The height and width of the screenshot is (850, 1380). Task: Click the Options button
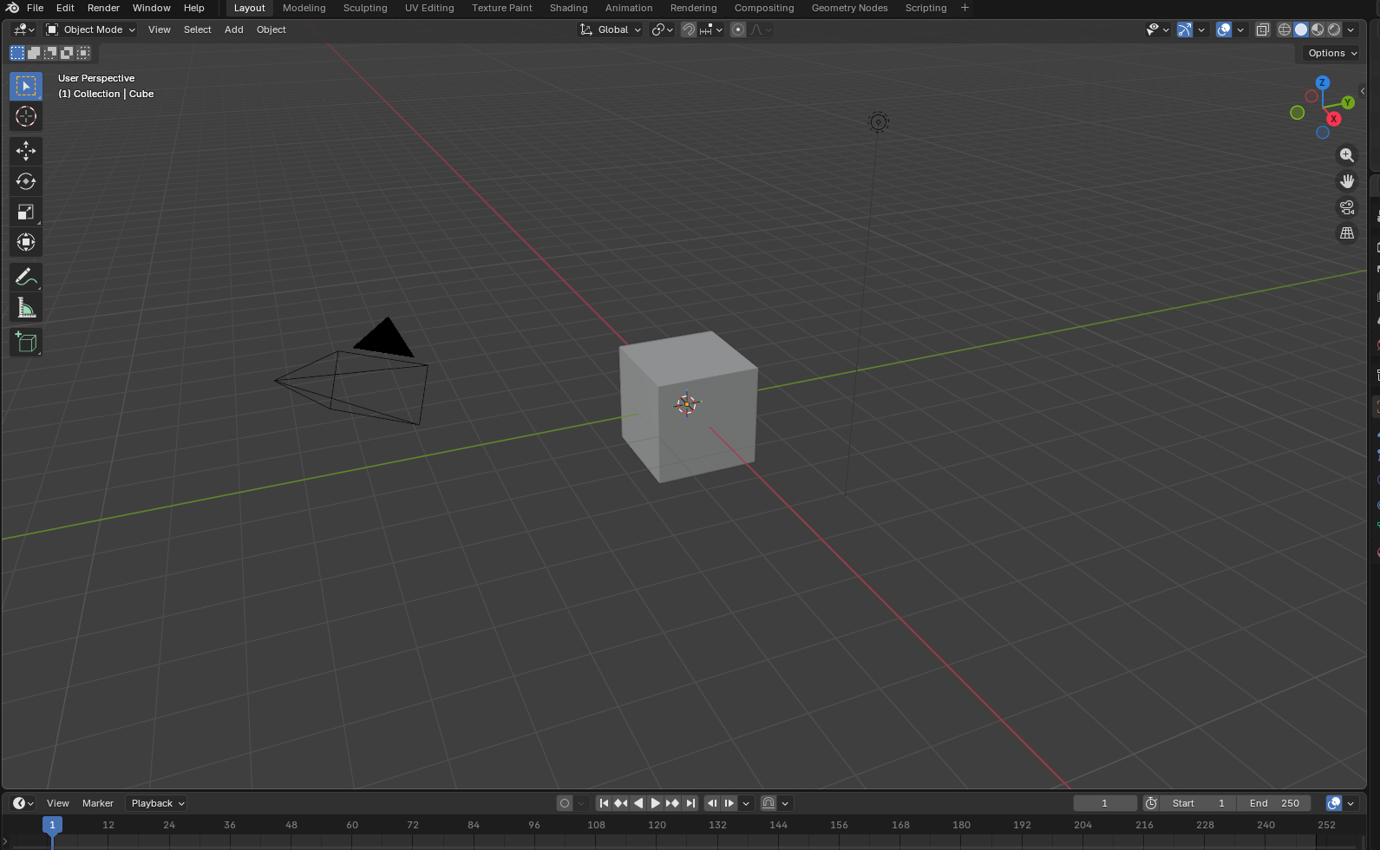click(1331, 53)
